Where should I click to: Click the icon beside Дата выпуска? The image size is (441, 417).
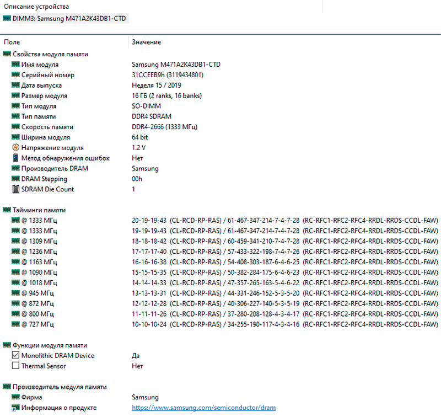click(x=15, y=85)
